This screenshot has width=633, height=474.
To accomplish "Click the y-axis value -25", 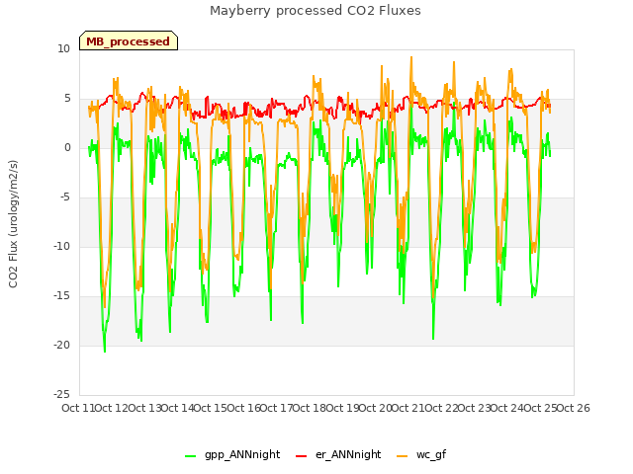I will click(x=61, y=394).
